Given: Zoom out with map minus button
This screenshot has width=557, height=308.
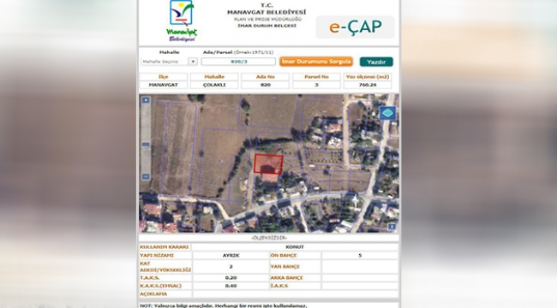Looking at the screenshot, I should tap(146, 176).
